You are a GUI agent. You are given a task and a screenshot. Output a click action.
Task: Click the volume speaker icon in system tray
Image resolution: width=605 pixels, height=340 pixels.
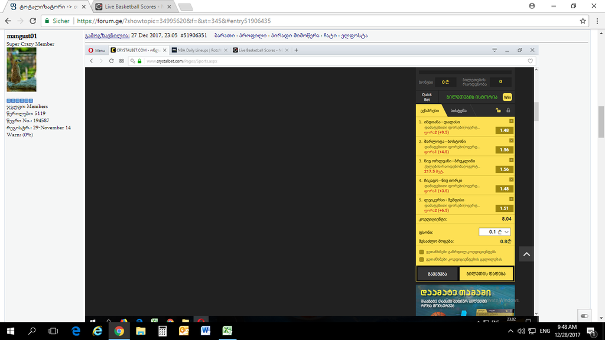(x=521, y=331)
